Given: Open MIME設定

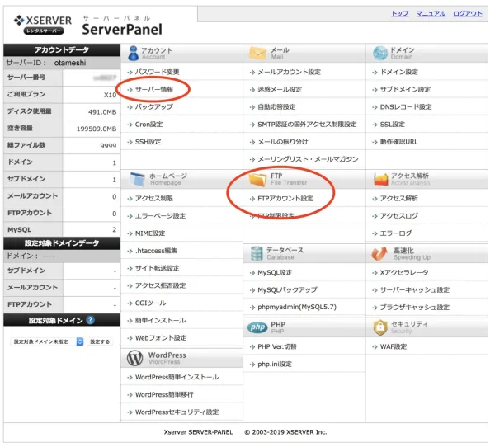Looking at the screenshot, I should tap(150, 233).
